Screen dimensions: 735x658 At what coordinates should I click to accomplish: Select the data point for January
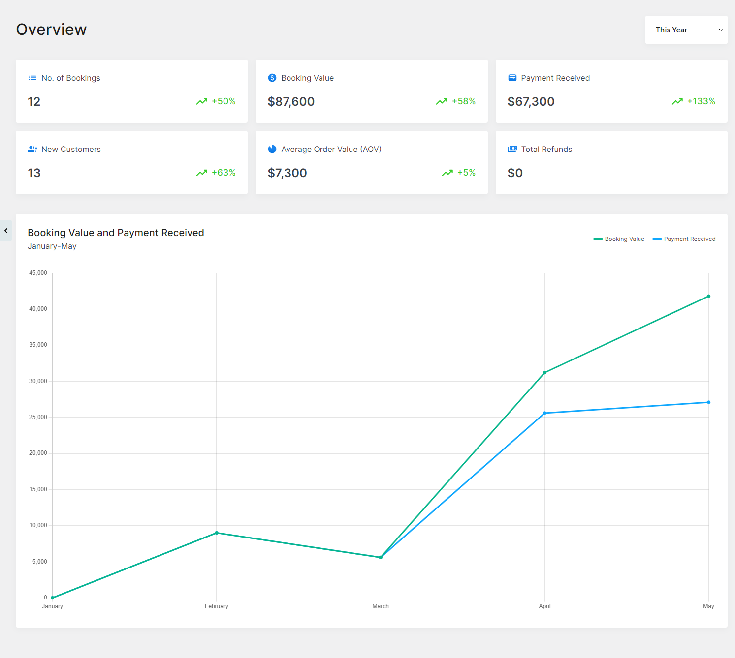tap(52, 598)
